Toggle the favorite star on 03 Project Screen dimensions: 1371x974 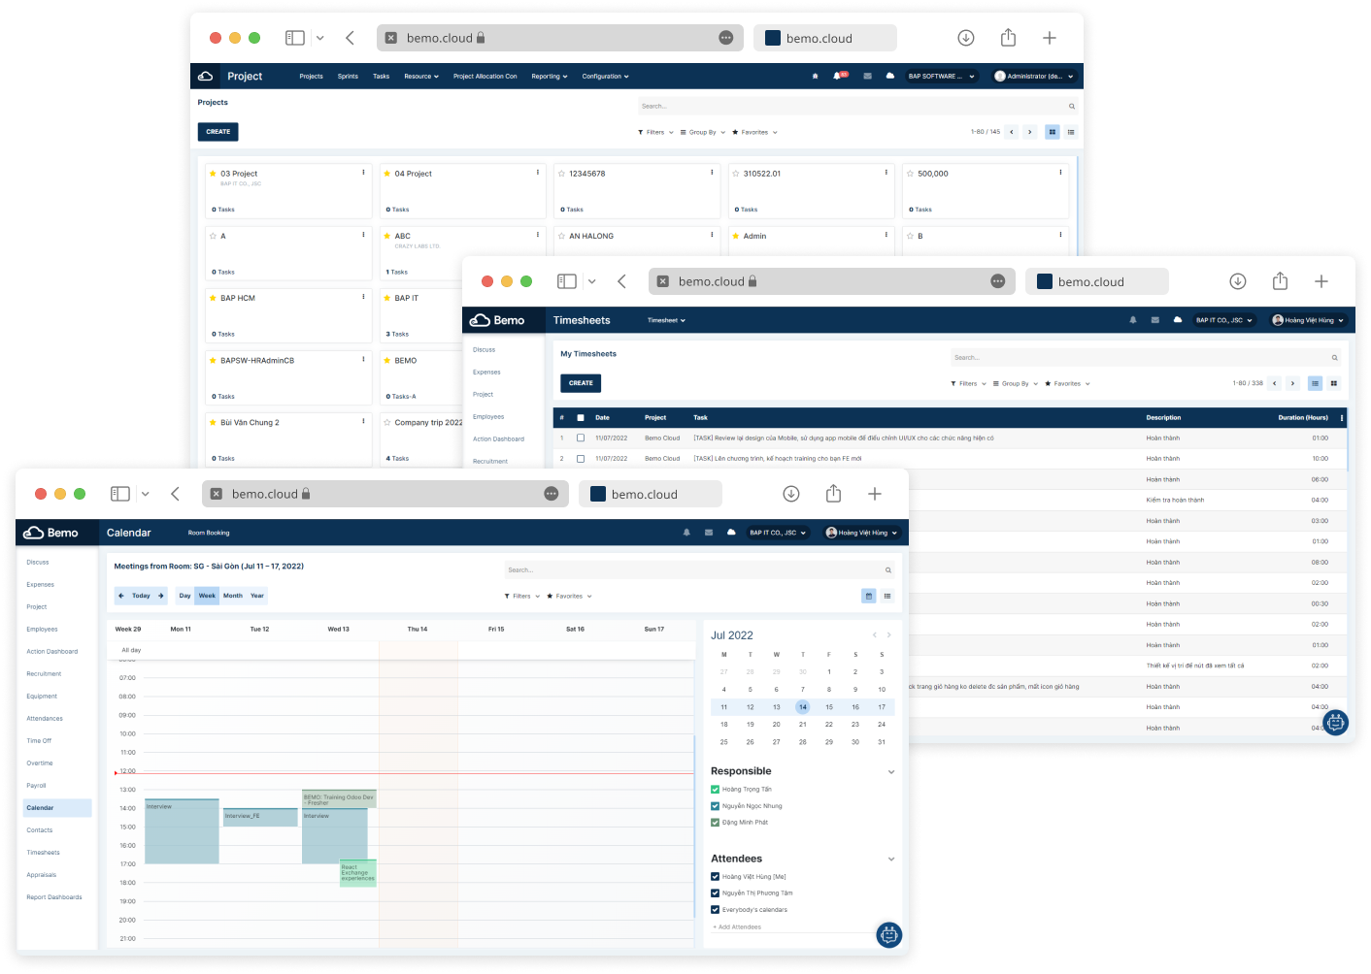pos(213,174)
